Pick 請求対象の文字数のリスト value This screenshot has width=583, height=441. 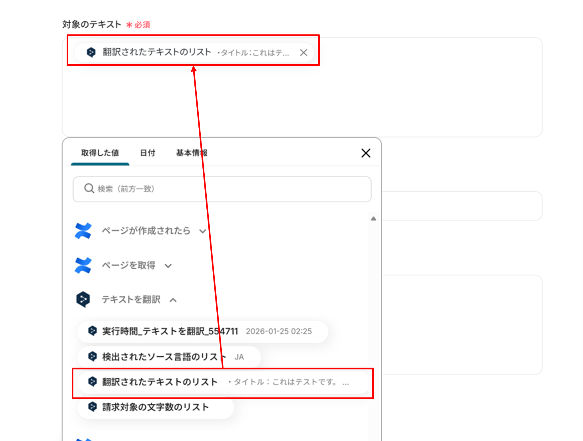pos(155,407)
